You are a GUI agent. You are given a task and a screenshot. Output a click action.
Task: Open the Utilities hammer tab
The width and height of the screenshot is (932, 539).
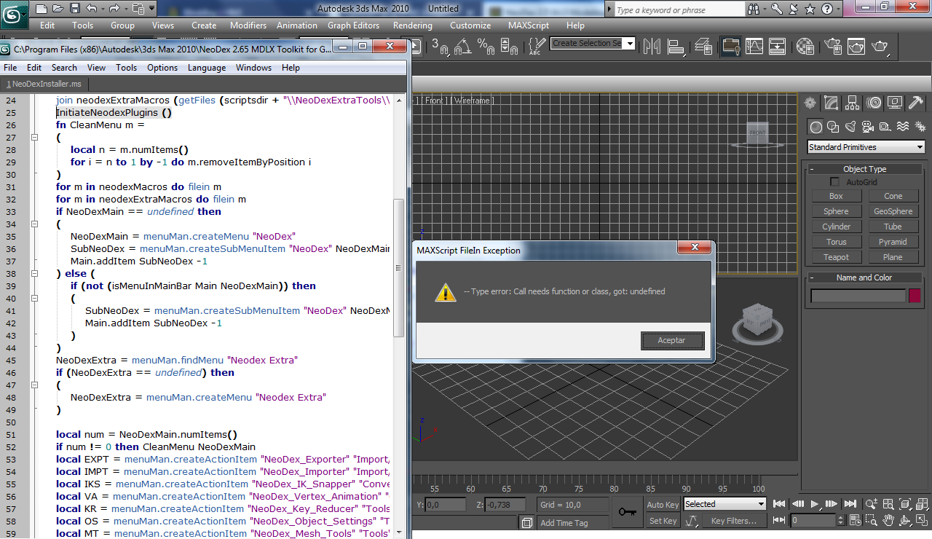tap(916, 103)
